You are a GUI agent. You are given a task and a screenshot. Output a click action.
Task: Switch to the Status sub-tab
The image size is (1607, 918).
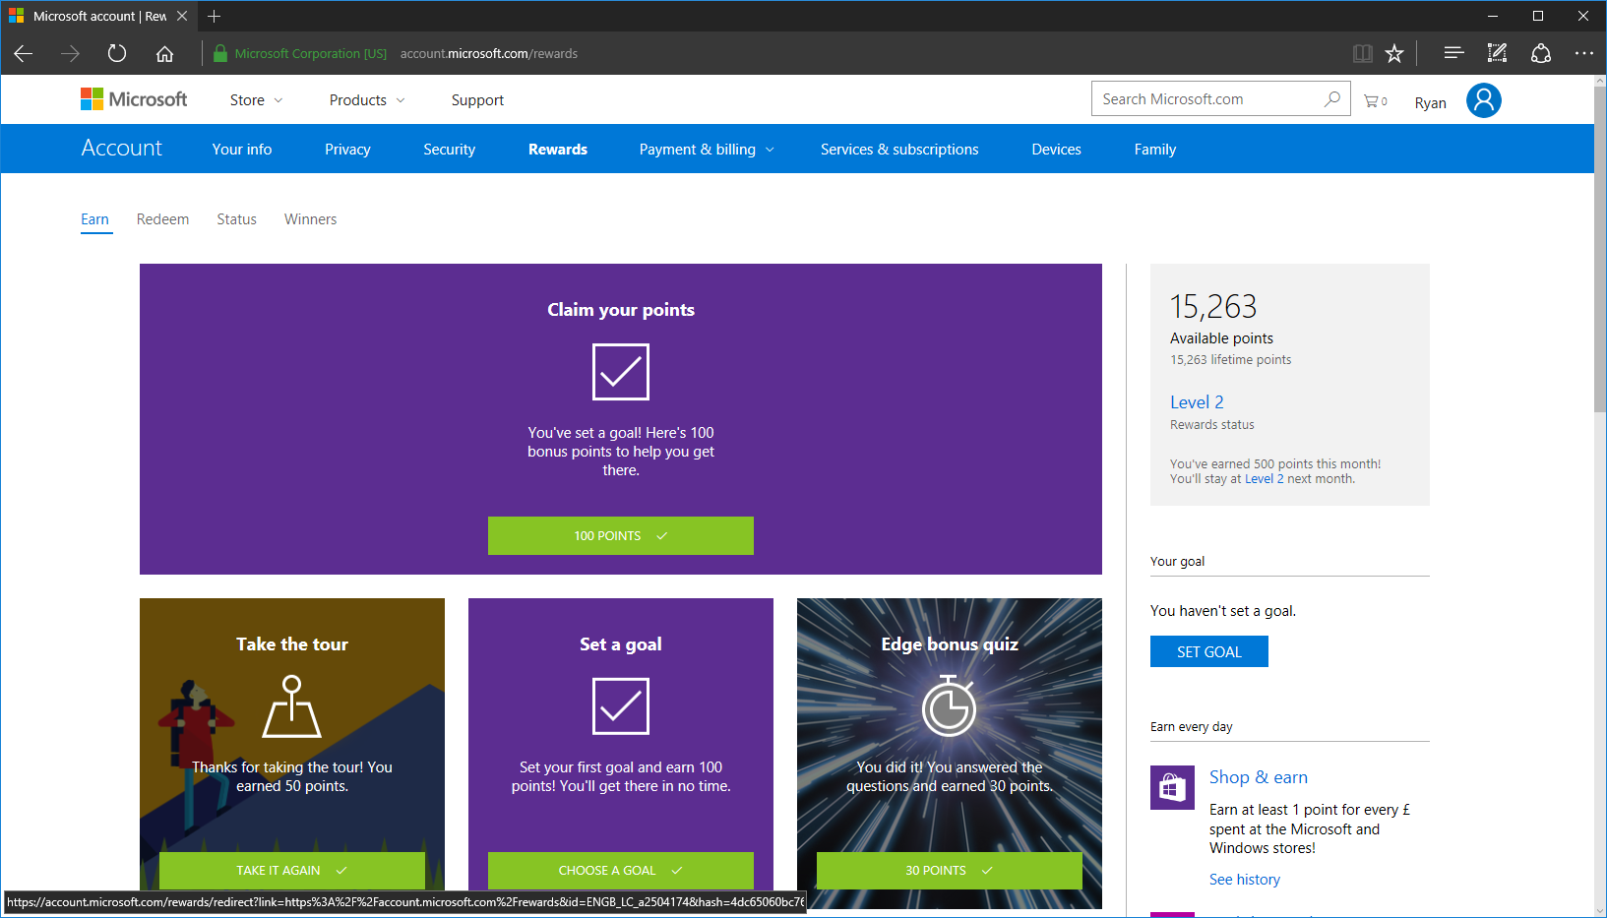(236, 219)
